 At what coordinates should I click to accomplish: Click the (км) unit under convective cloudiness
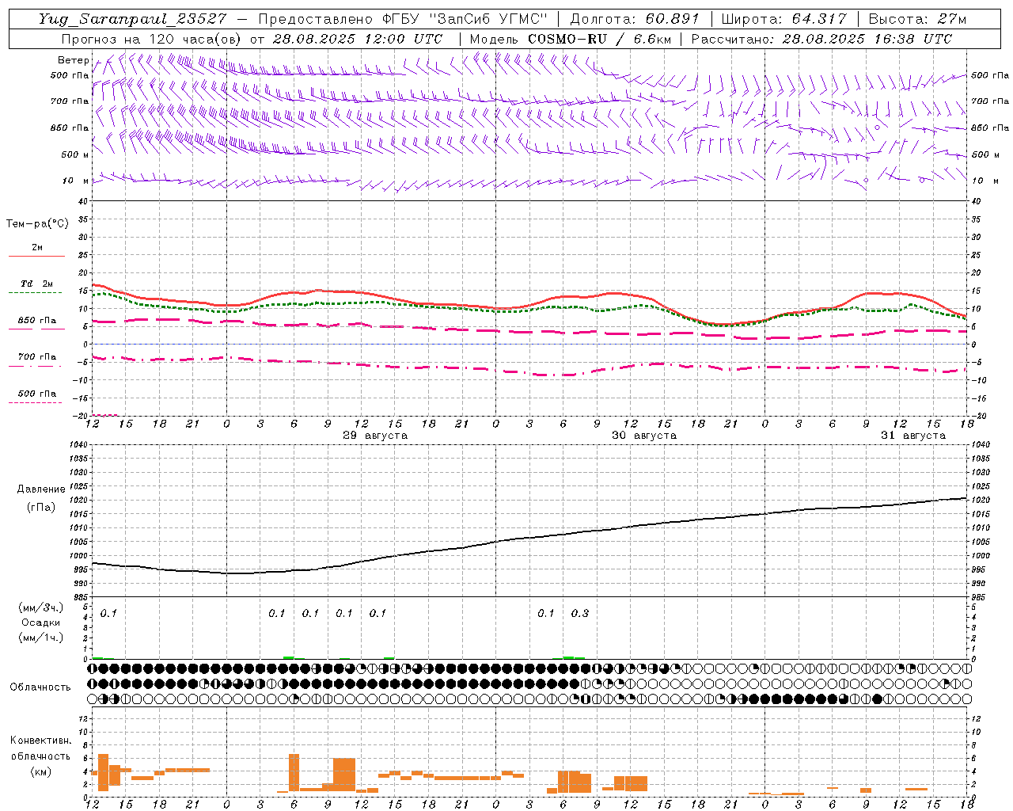click(x=40, y=771)
